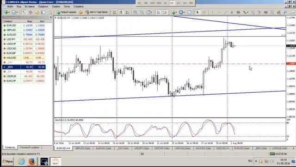Toggle chart Auto Scroll

(x=158, y=13)
